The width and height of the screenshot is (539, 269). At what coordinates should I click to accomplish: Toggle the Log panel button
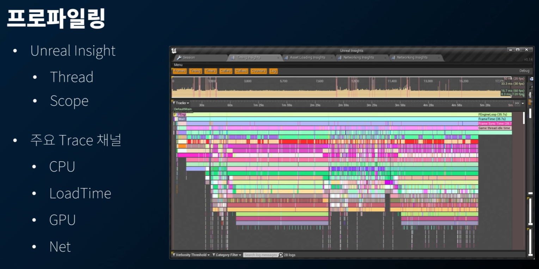(273, 71)
